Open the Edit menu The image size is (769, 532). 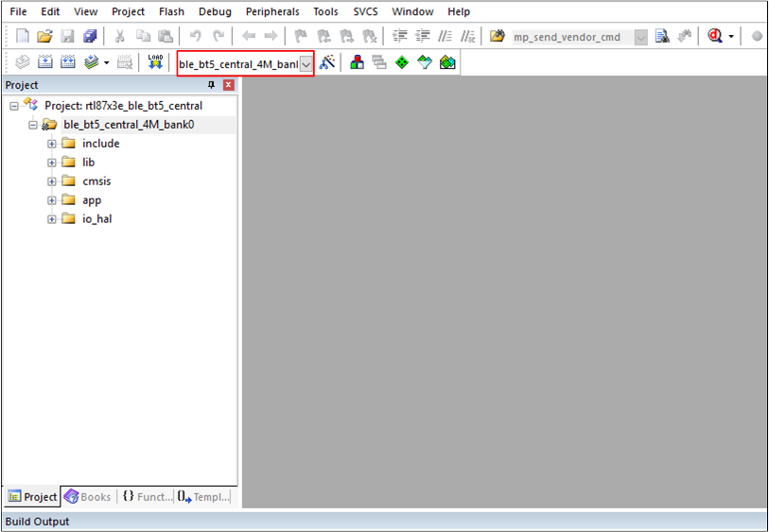(x=50, y=11)
